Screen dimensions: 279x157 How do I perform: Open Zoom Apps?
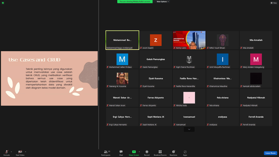185,153
